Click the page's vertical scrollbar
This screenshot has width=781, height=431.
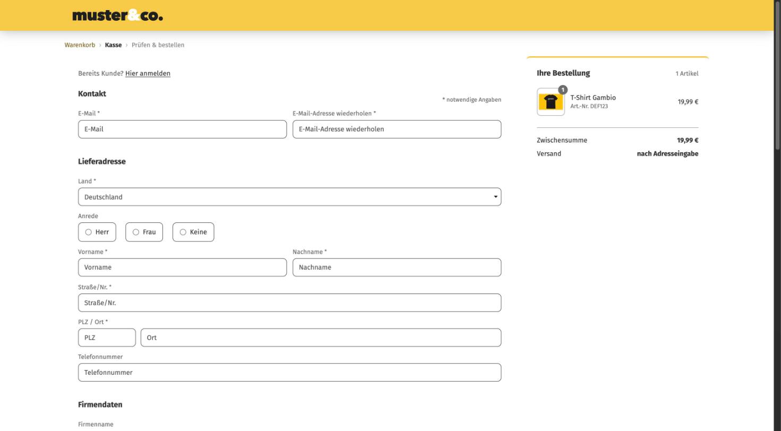tap(777, 74)
